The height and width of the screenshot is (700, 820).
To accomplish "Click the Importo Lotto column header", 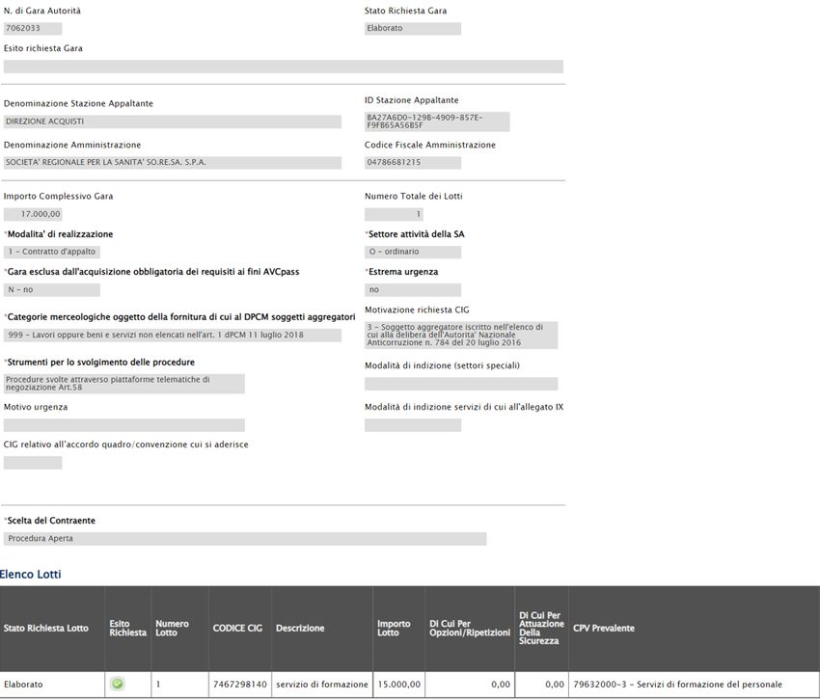I will (x=394, y=628).
